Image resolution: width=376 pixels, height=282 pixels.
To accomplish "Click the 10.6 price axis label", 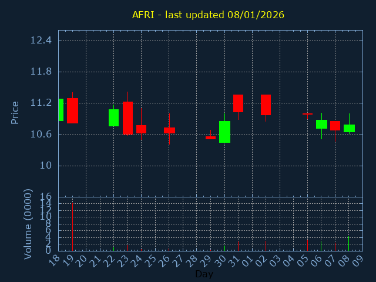I will (x=41, y=135).
